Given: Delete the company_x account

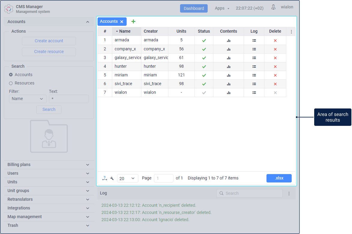Looking at the screenshot, I should [275, 49].
